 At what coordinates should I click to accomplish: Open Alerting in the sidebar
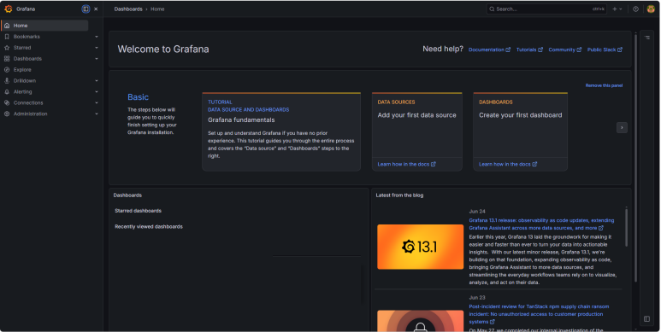pyautogui.click(x=22, y=91)
